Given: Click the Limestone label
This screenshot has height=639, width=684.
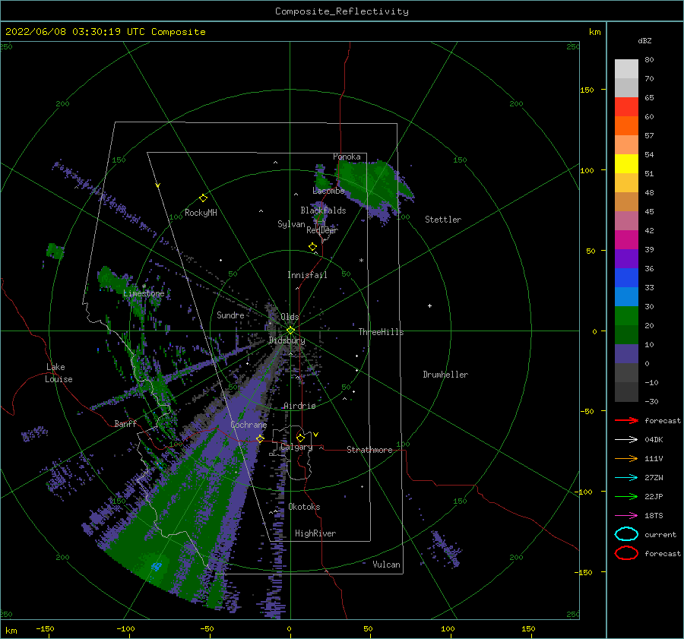Looking at the screenshot, I should (x=144, y=293).
